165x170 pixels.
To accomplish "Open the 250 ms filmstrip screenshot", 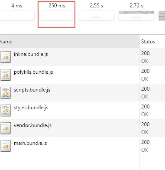I will pos(57,16).
